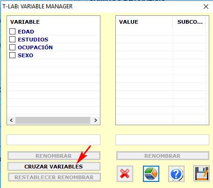Click the SUBCO... column header

point(189,22)
